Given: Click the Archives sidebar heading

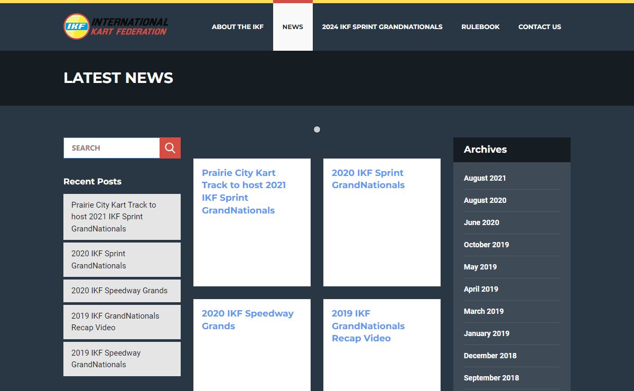Looking at the screenshot, I should 486,150.
